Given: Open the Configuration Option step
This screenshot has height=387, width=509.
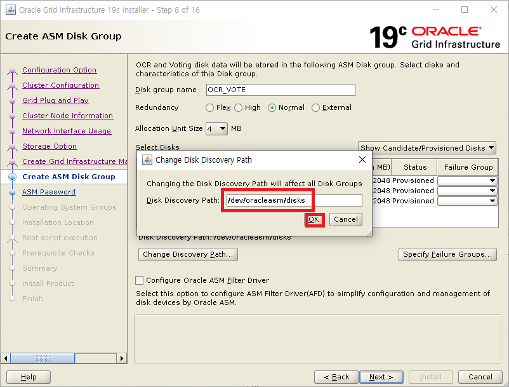Looking at the screenshot, I should [x=60, y=70].
